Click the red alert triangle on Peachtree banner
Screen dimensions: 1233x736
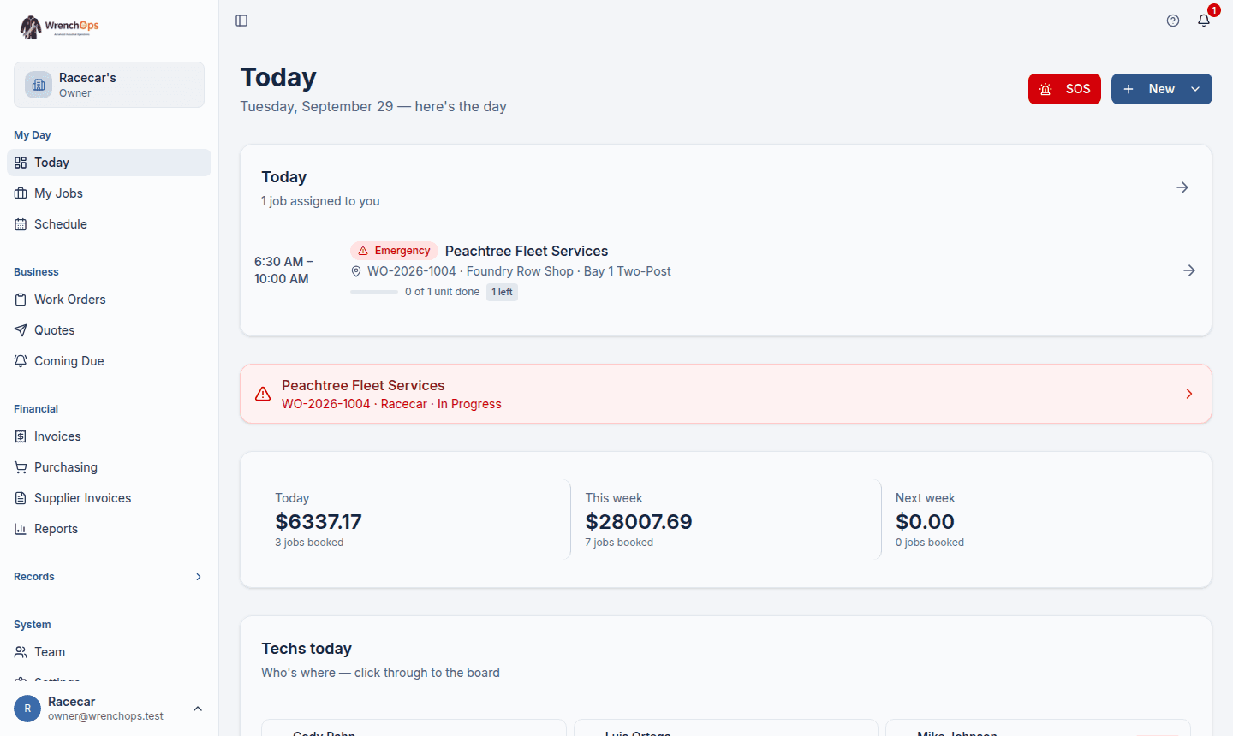[263, 395]
